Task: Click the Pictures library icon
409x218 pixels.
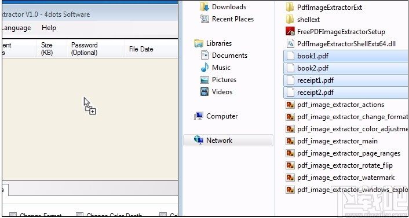Action: [204, 80]
